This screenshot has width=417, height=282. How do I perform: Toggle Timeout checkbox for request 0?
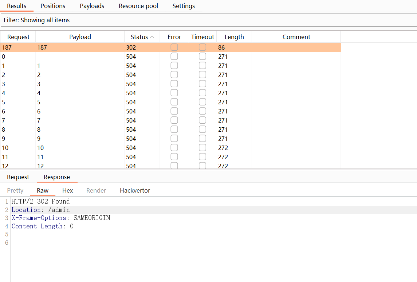(x=202, y=56)
